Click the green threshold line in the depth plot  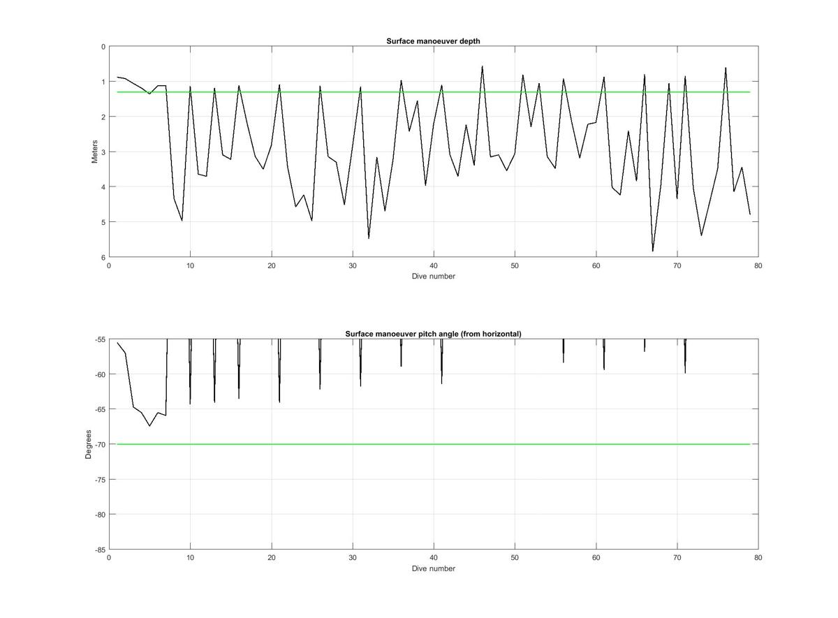[433, 92]
